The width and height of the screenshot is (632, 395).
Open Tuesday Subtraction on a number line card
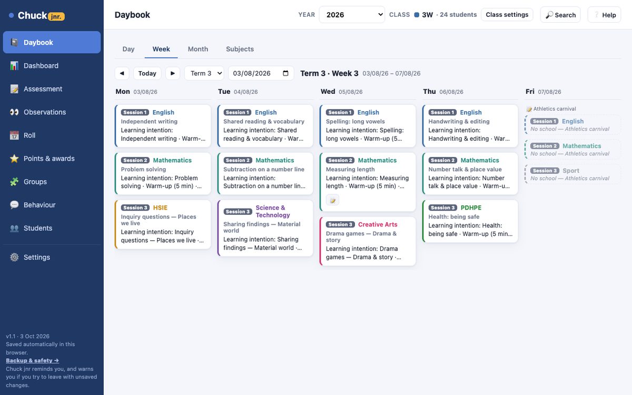coord(265,173)
